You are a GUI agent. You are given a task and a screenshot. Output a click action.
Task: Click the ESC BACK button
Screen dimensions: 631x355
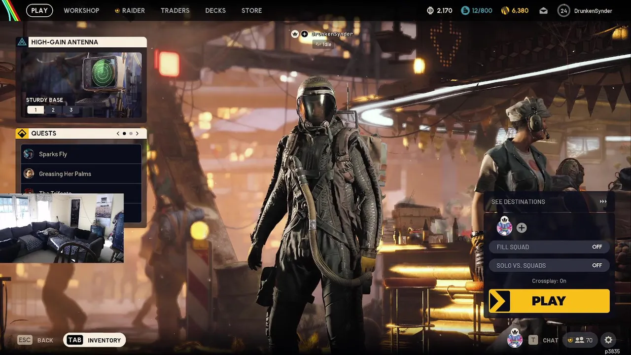tap(35, 340)
